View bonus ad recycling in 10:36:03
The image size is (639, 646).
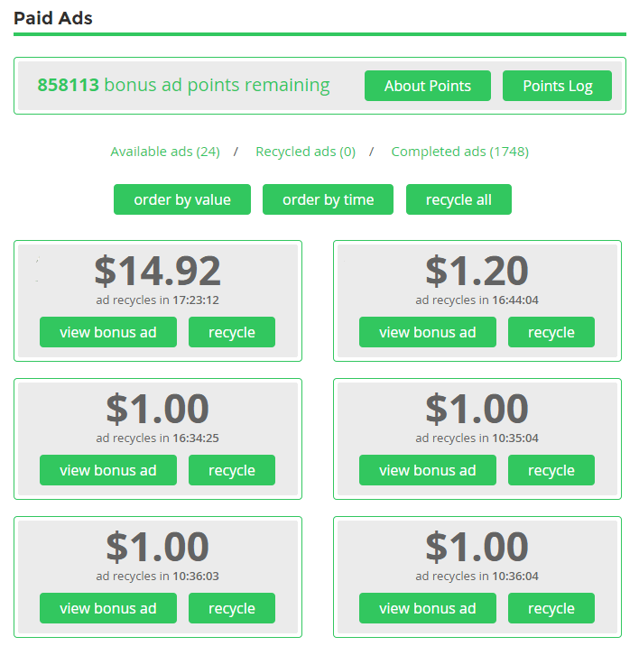pos(108,608)
